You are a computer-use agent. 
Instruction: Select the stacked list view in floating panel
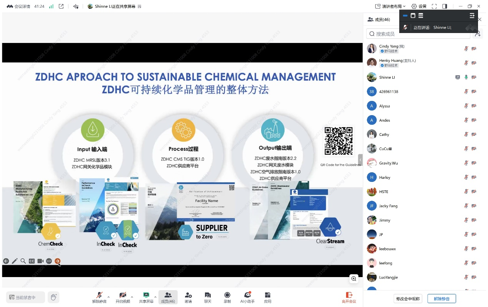[421, 16]
